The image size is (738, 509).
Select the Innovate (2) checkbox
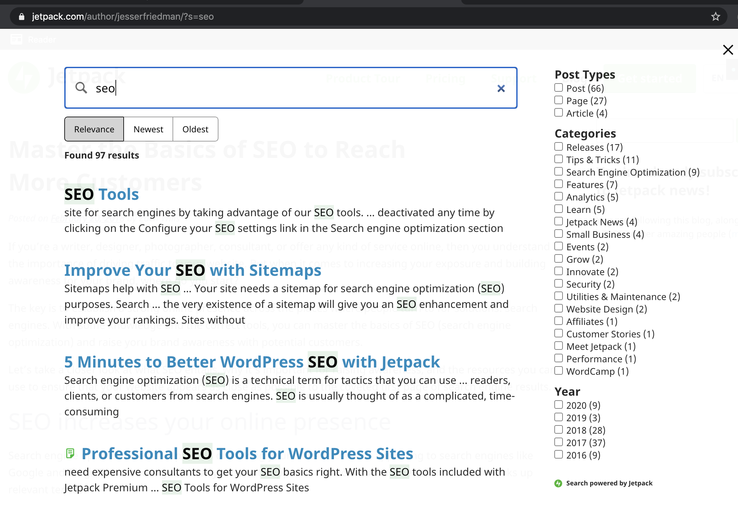(559, 271)
